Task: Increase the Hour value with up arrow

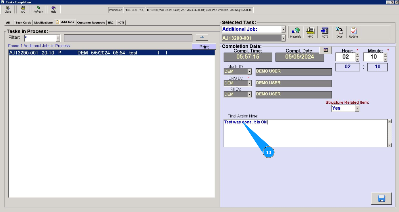Action: click(x=357, y=55)
